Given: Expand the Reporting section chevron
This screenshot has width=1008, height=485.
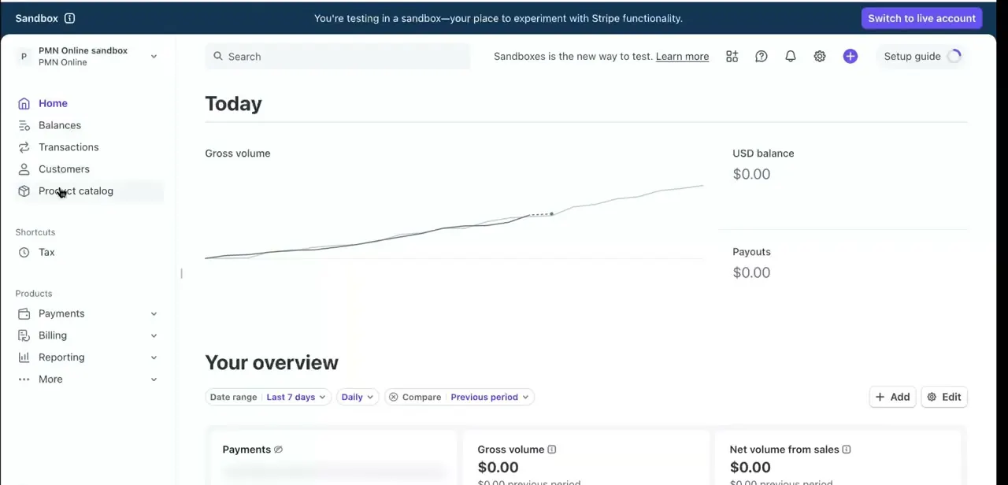Looking at the screenshot, I should click(154, 357).
